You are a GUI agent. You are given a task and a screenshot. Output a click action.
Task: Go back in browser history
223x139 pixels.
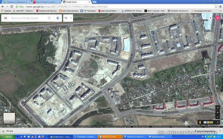[3, 6]
